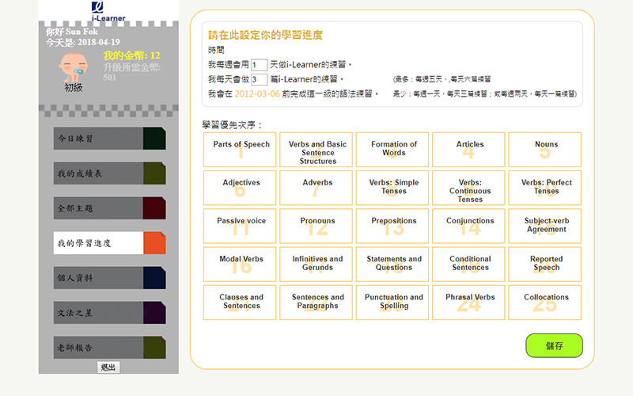Click the i-Learner logo icon
Image resolution: width=633 pixels, height=396 pixels.
(x=108, y=11)
